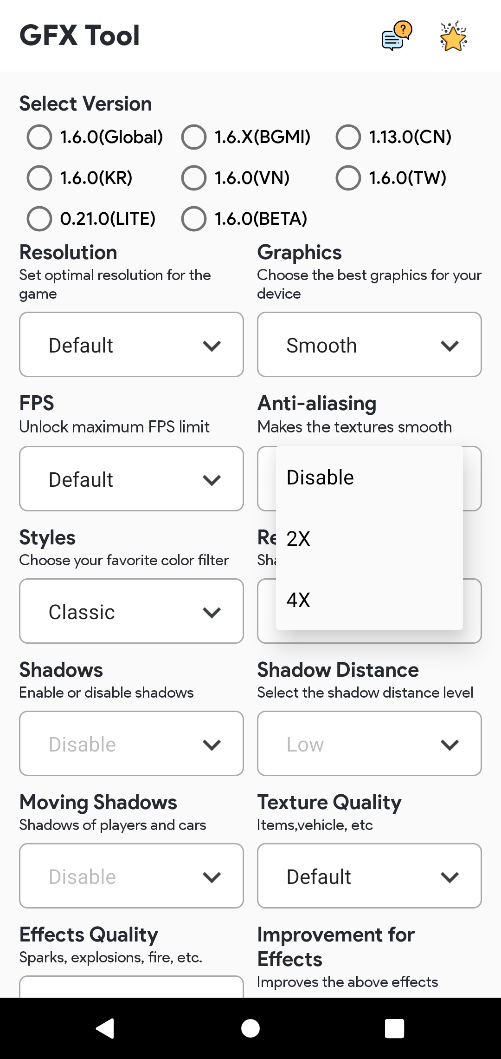The image size is (501, 1059).
Task: Select the 0.21.0(LITE) version radio button
Action: 39,219
